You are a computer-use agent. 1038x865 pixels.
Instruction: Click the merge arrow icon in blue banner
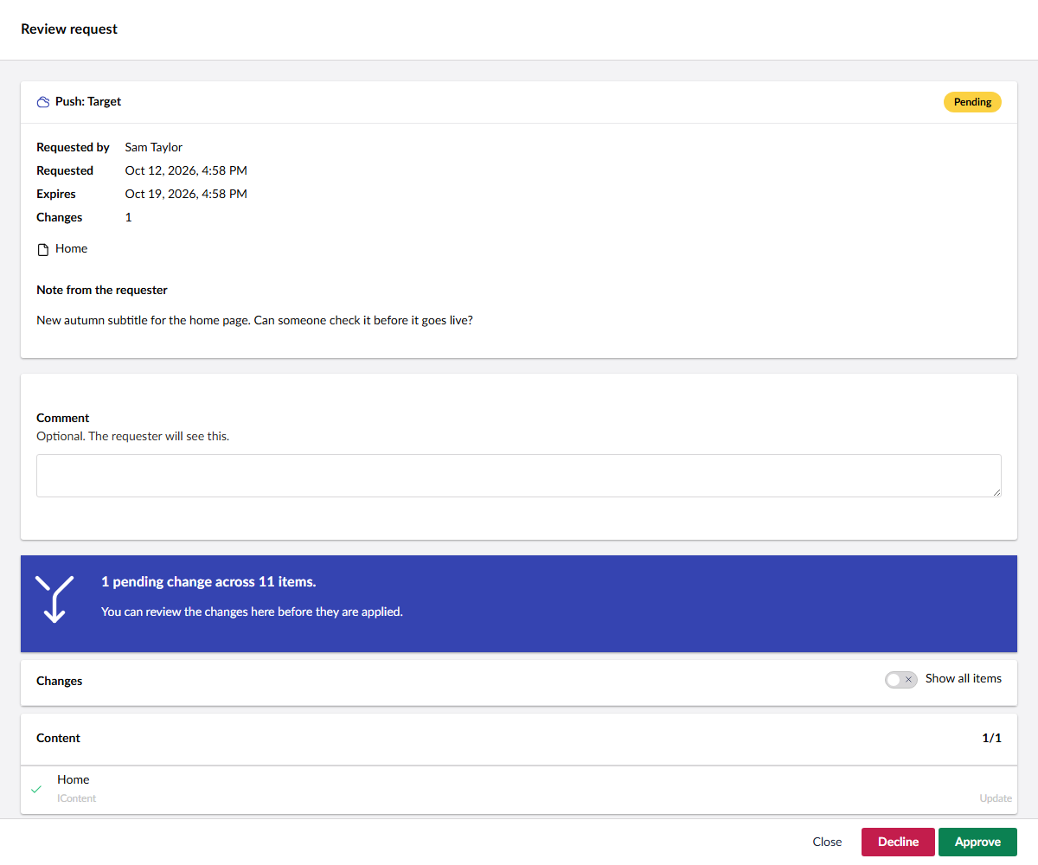coord(54,599)
